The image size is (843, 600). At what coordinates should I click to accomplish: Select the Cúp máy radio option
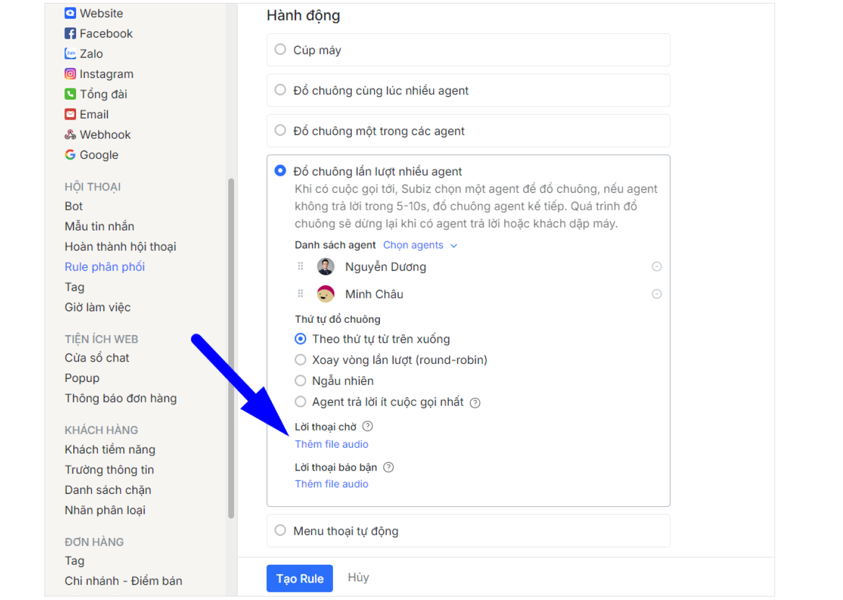point(280,50)
